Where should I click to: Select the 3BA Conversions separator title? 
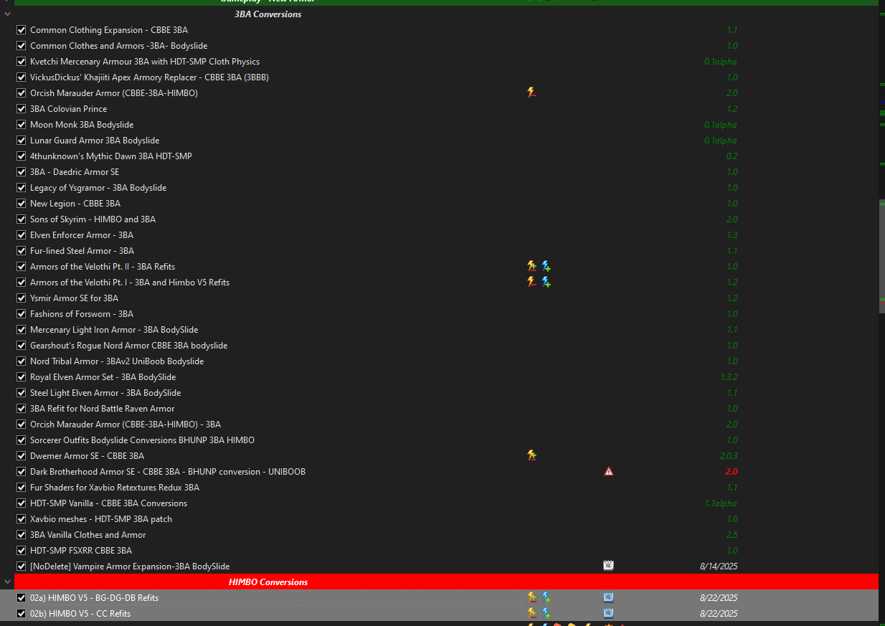coord(268,14)
